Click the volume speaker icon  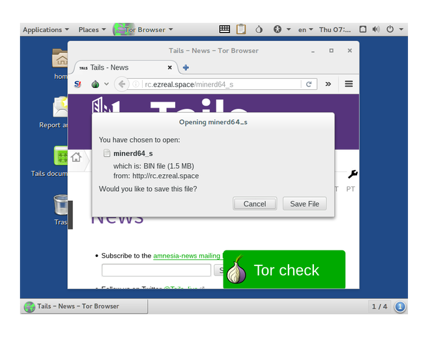[x=376, y=29]
